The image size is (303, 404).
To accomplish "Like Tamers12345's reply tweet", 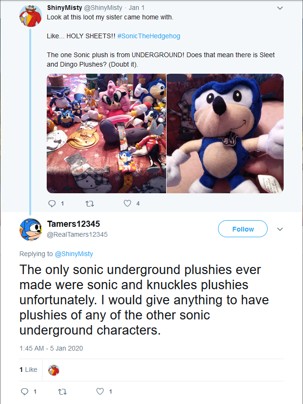I will pos(100,391).
